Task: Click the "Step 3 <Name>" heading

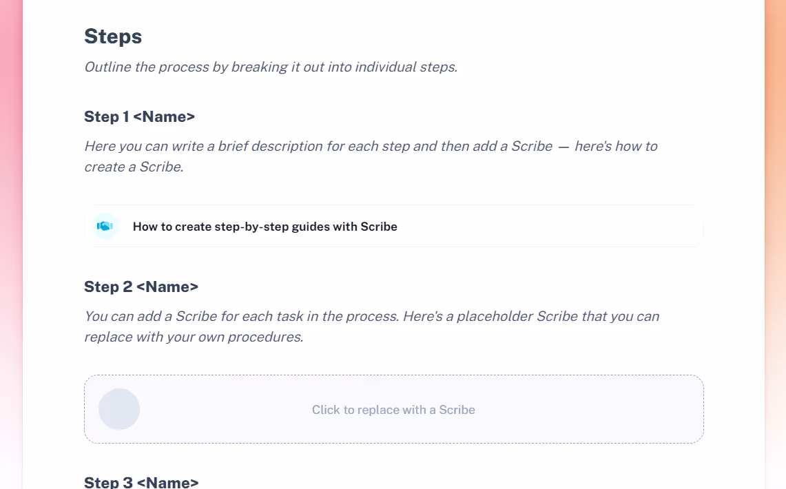Action: [x=141, y=482]
